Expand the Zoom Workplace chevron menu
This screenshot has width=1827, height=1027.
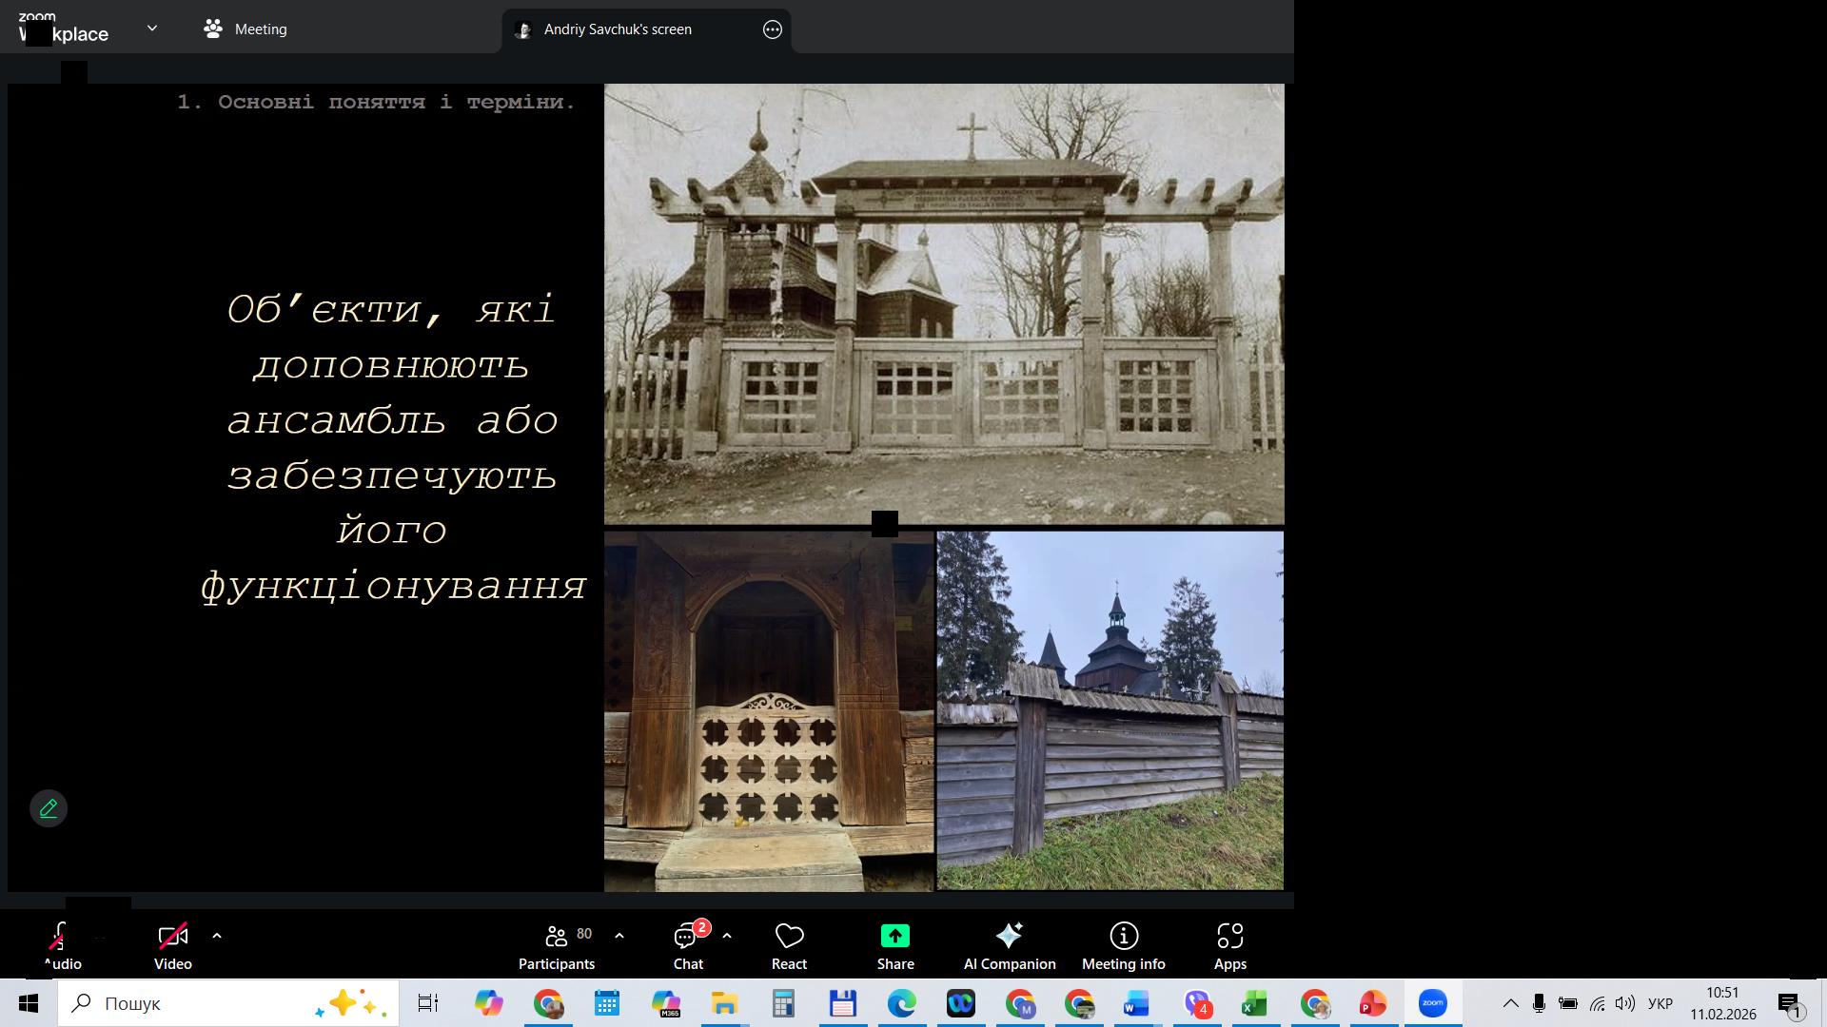pos(152,29)
